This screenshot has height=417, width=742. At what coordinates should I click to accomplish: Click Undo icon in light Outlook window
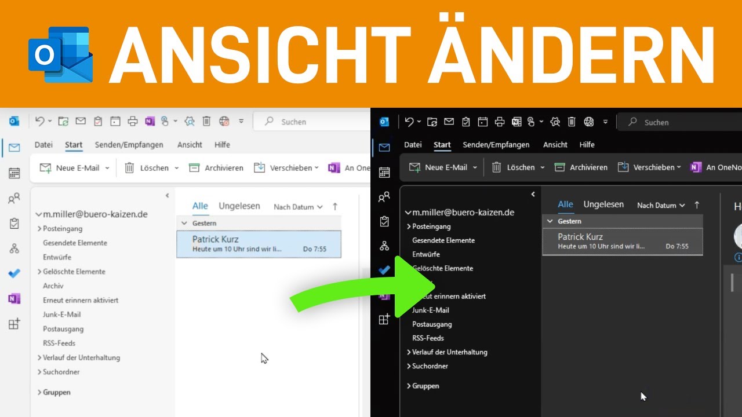[x=39, y=121]
